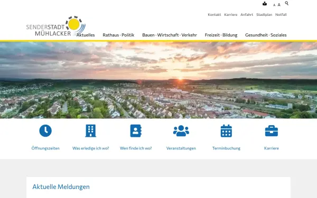Viewport: 317px width, 198px height.
Task: Open the Gesundheit · Soziales menu
Action: 266,35
